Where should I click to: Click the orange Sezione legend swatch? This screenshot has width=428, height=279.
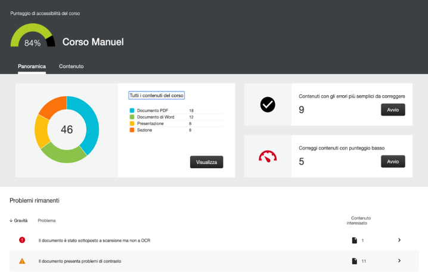click(x=132, y=130)
